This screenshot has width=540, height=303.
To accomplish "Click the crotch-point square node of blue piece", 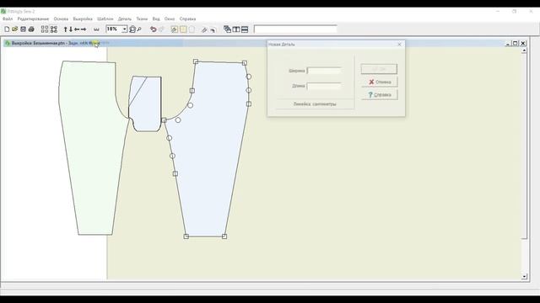I will [165, 120].
